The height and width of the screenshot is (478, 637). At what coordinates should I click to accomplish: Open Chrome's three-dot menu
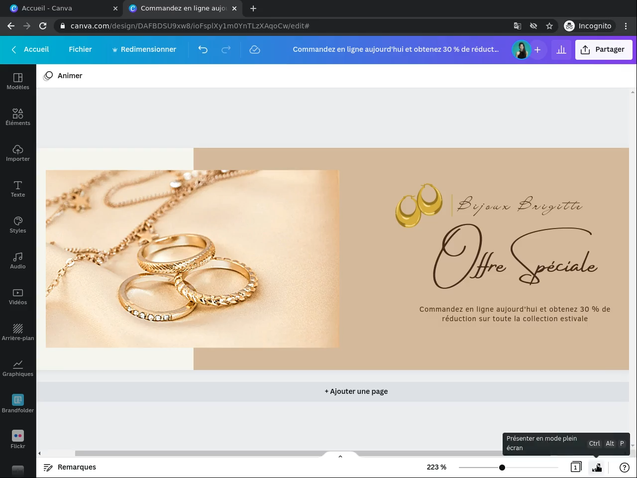(x=626, y=26)
